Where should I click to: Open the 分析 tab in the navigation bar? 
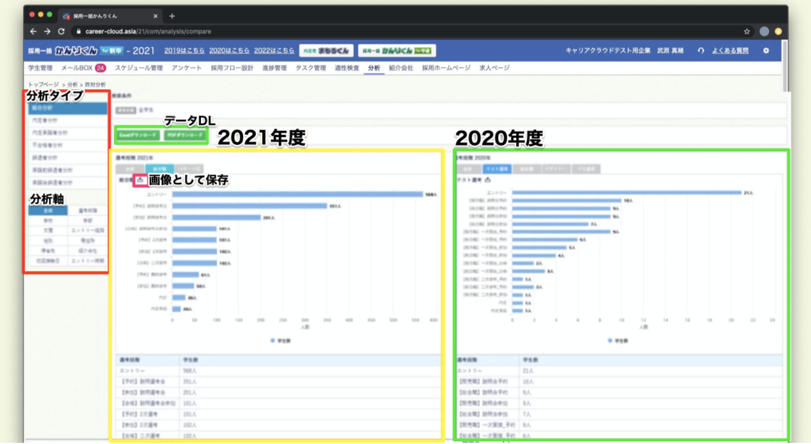(374, 68)
